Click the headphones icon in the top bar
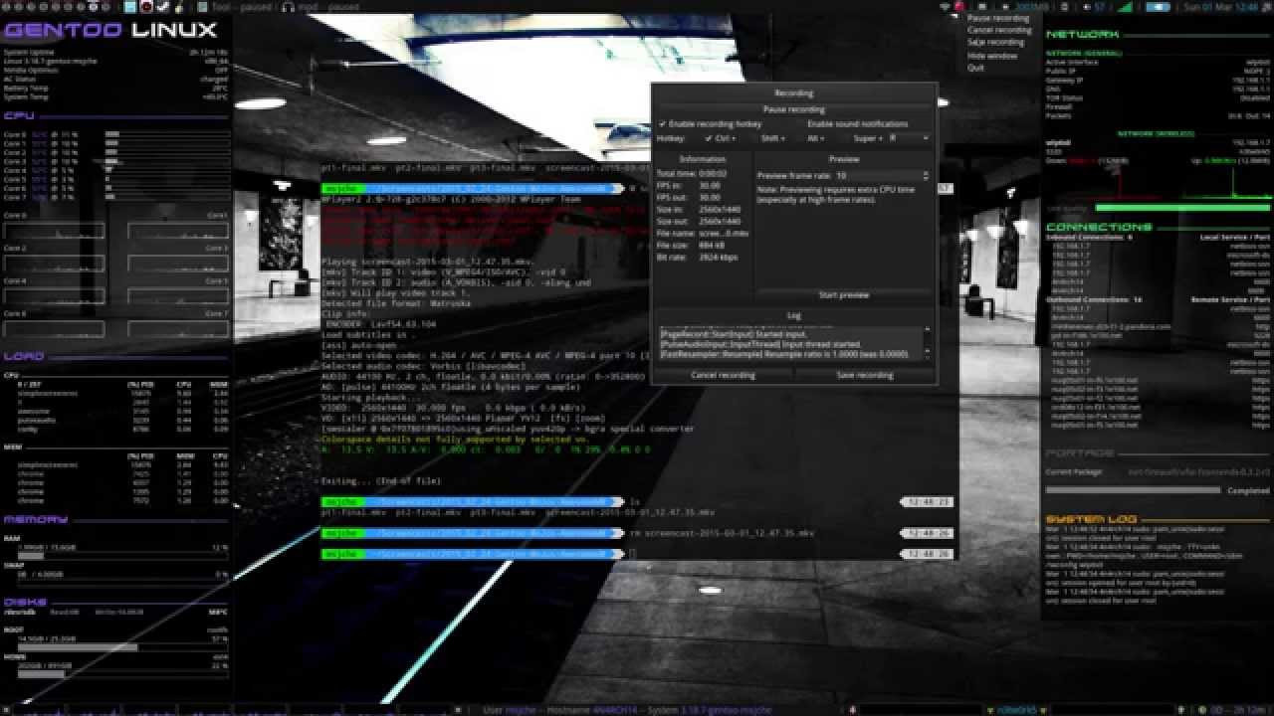The image size is (1274, 716). click(x=289, y=7)
